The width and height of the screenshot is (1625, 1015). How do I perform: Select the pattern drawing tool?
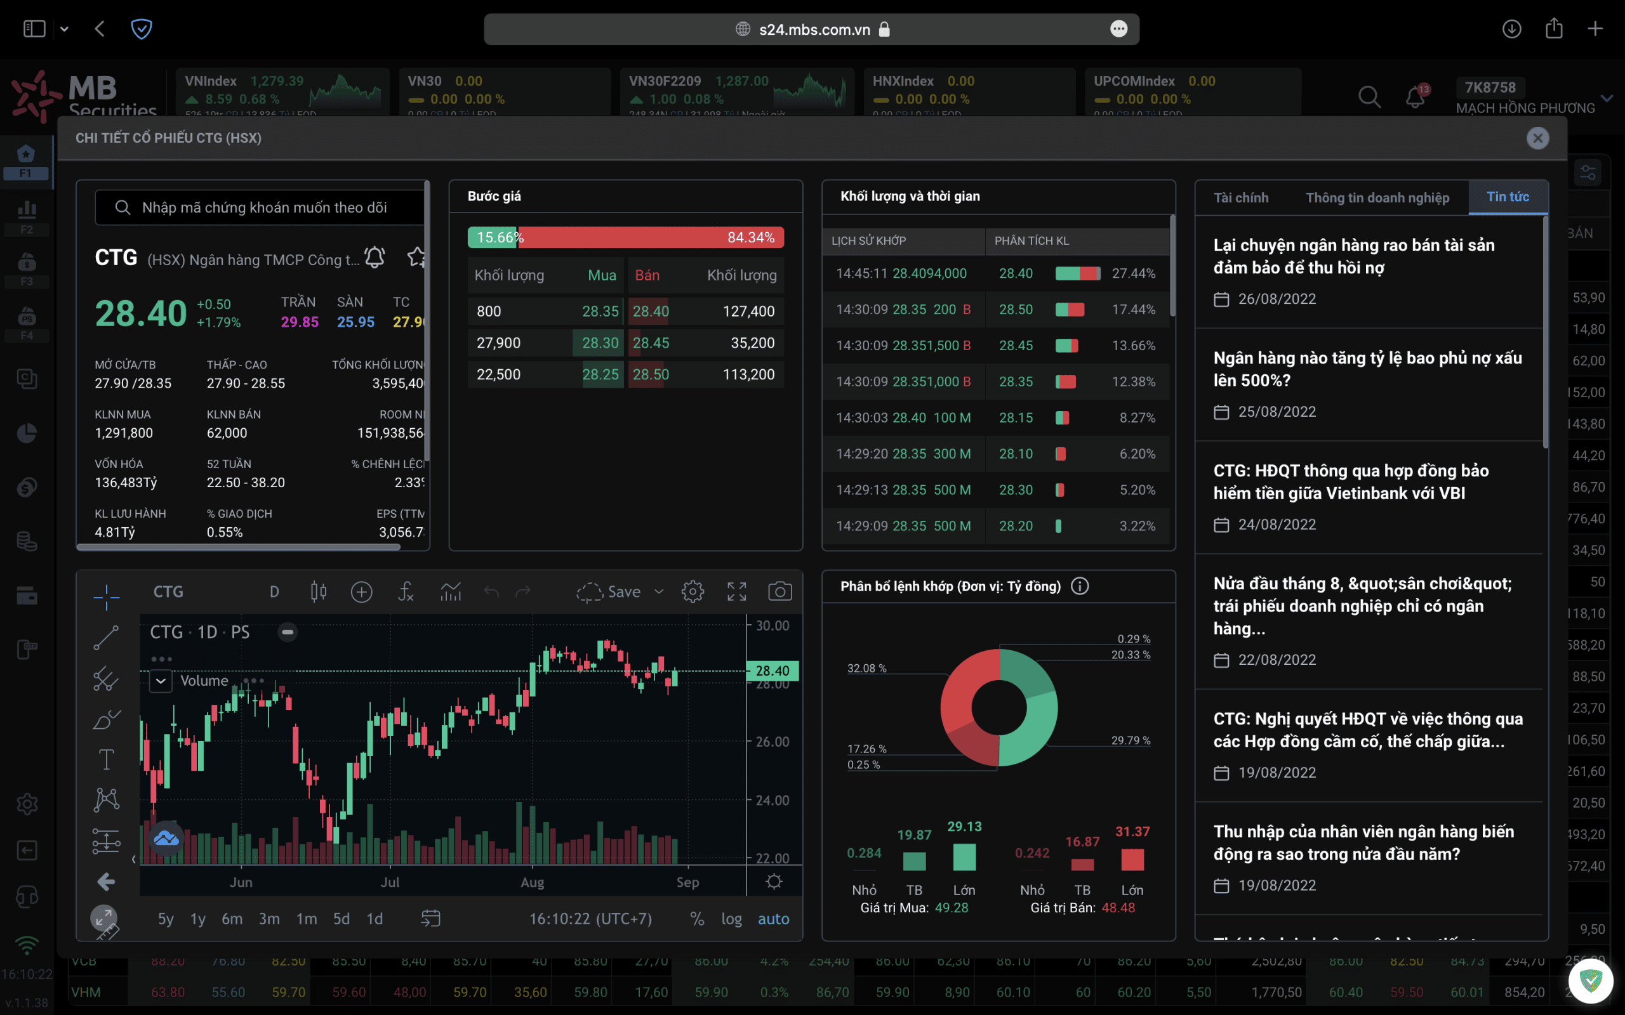point(106,799)
